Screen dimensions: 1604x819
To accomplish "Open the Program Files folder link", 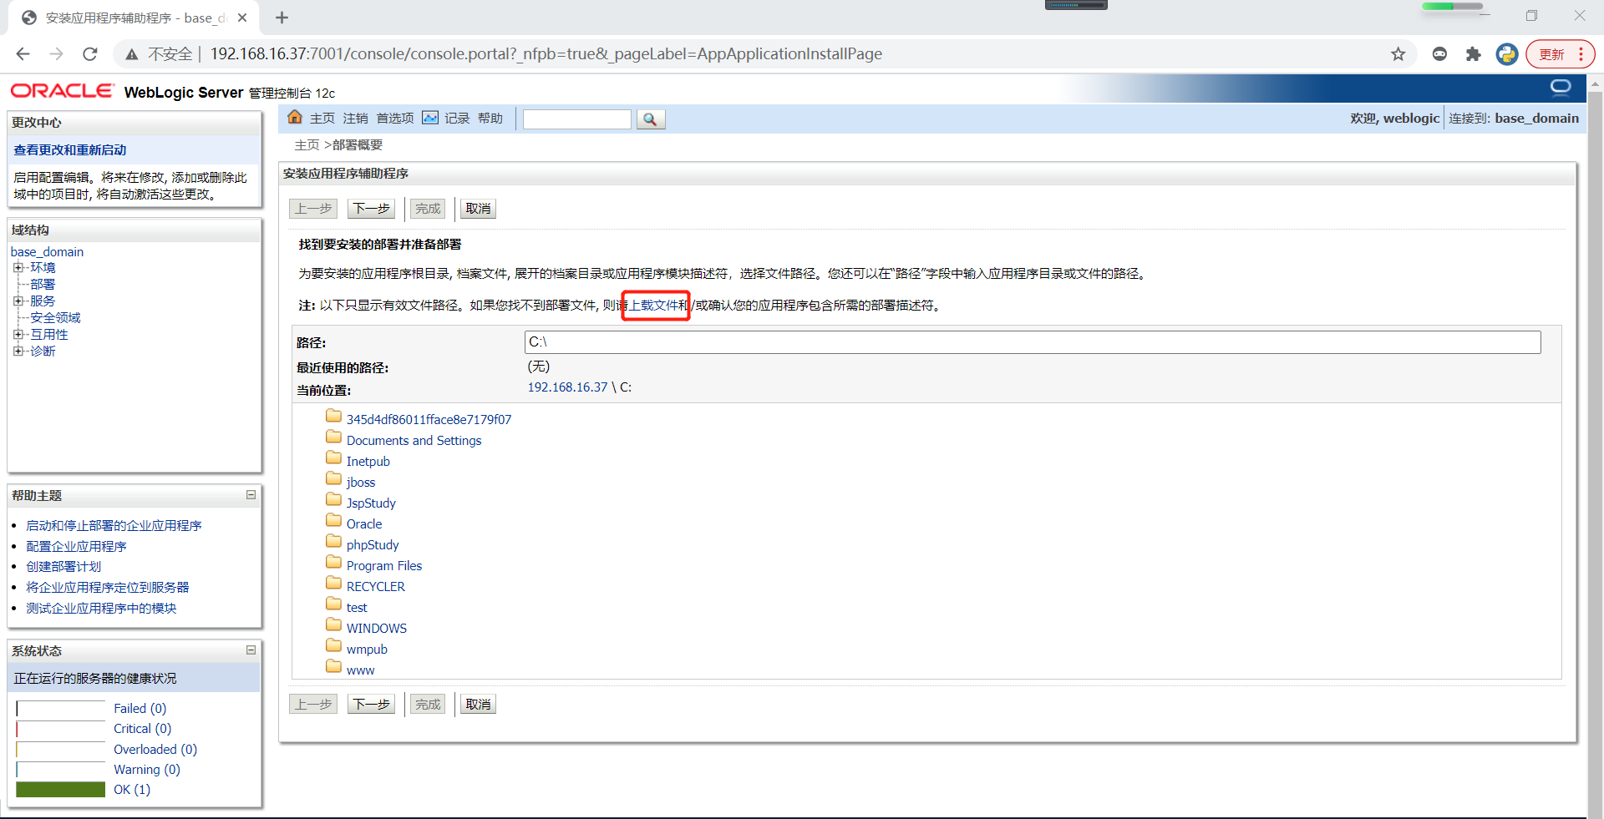I will (384, 566).
